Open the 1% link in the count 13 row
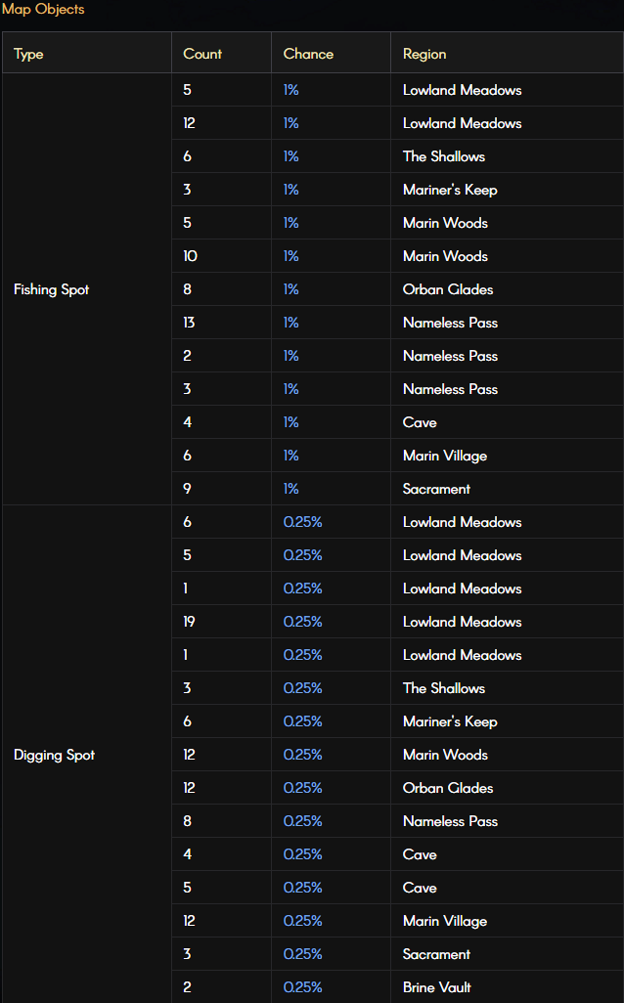The height and width of the screenshot is (1003, 624). click(x=291, y=323)
